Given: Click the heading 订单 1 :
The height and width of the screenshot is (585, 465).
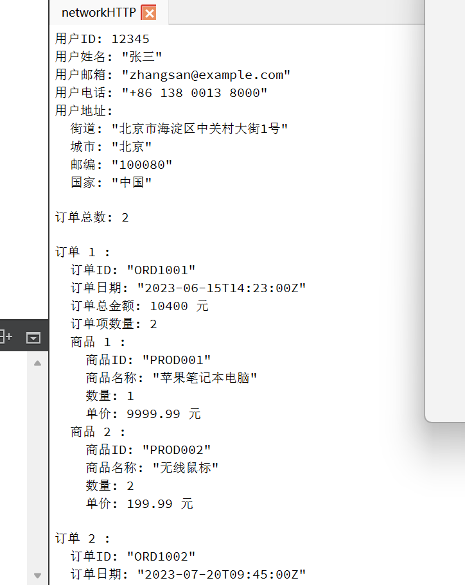Looking at the screenshot, I should (82, 252).
